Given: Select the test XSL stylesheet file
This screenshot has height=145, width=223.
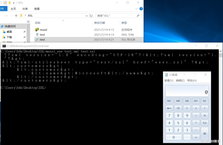Looking at the screenshot, I should [x=42, y=40].
